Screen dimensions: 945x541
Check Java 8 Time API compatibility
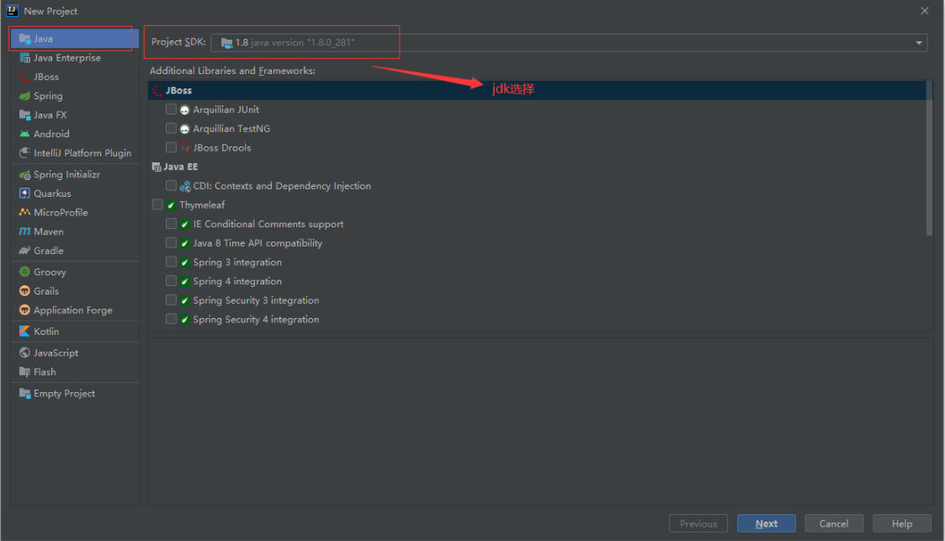coord(171,243)
